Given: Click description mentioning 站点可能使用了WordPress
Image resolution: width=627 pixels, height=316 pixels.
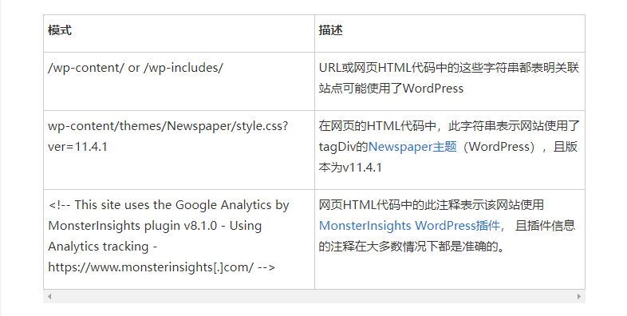Looking at the screenshot, I should pos(450,81).
